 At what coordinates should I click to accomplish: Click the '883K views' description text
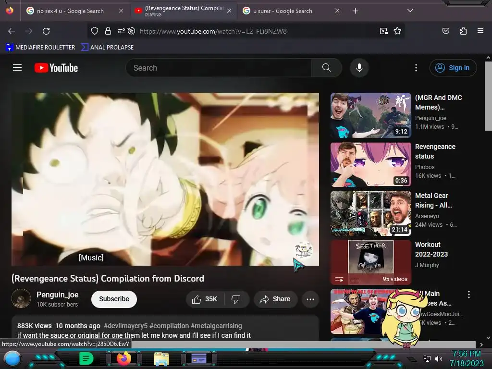pos(34,326)
